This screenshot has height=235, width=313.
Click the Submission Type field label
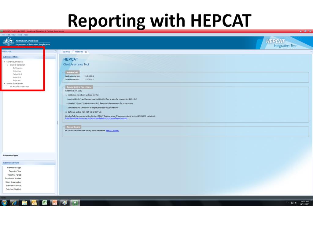pos(14,168)
